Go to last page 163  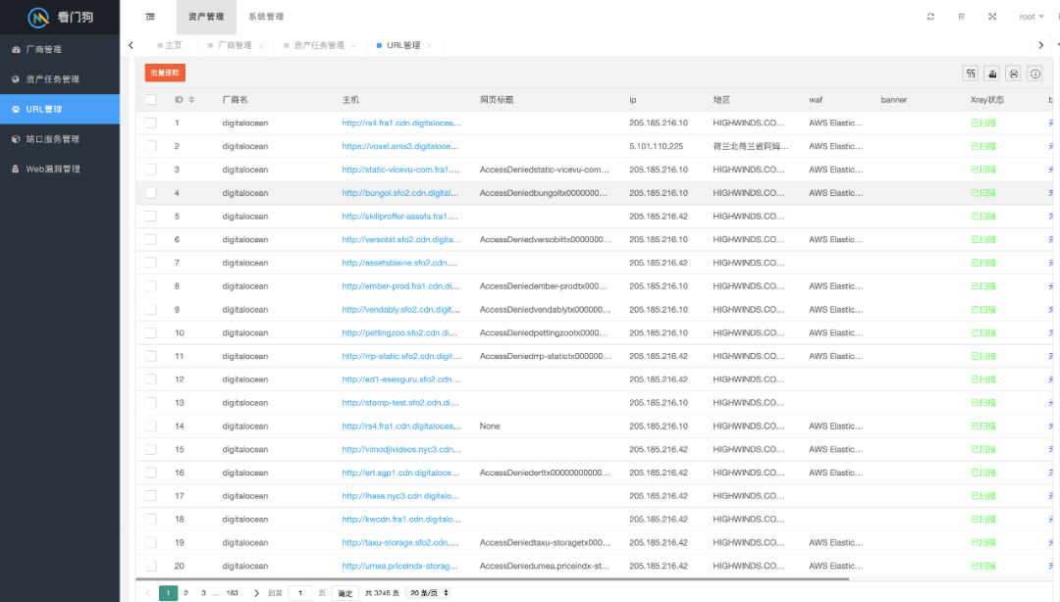pyautogui.click(x=232, y=593)
